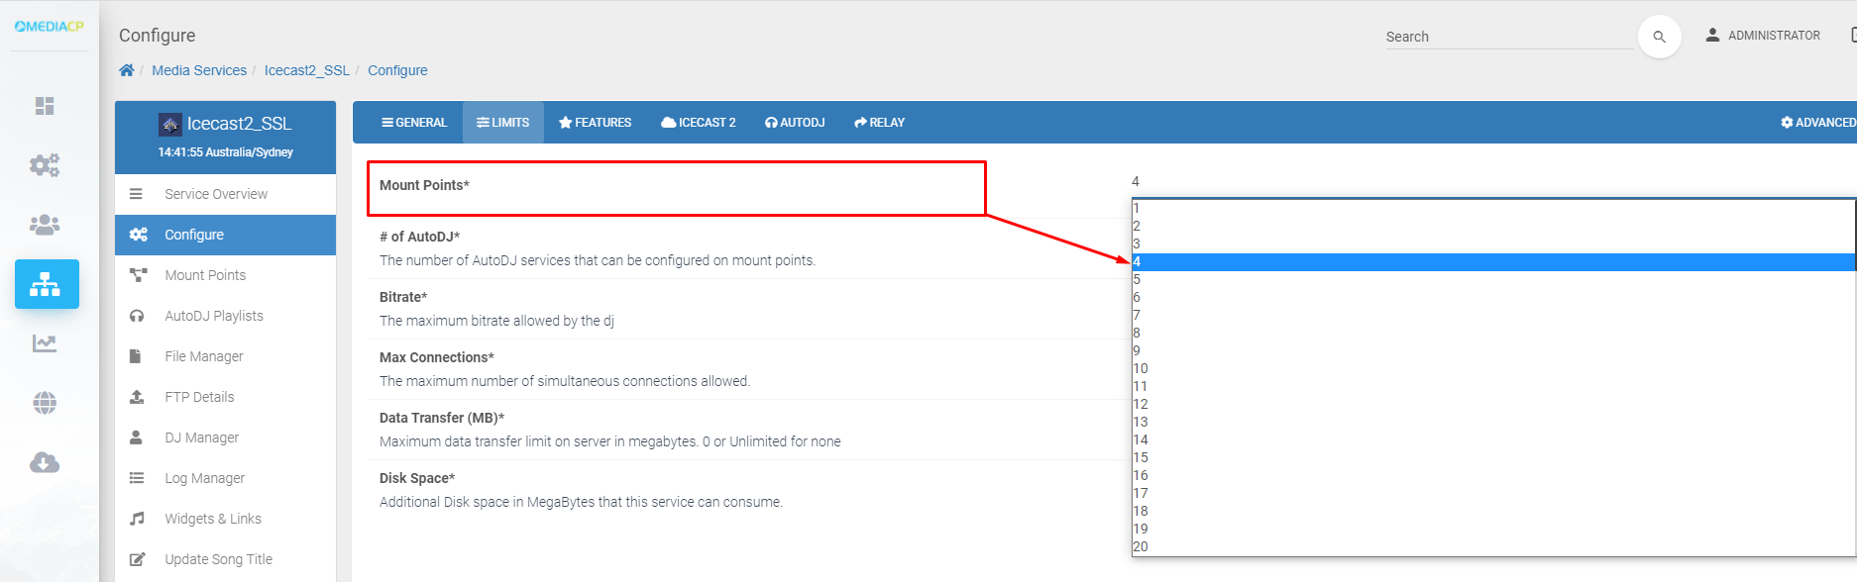Click the Data Transfer (MB)* label
The height and width of the screenshot is (582, 1857).
pos(442,418)
